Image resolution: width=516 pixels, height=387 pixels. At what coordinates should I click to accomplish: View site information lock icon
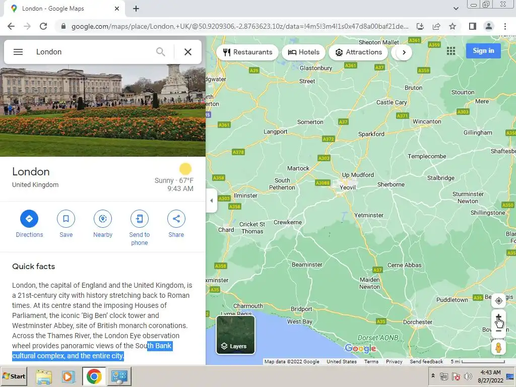(x=63, y=26)
